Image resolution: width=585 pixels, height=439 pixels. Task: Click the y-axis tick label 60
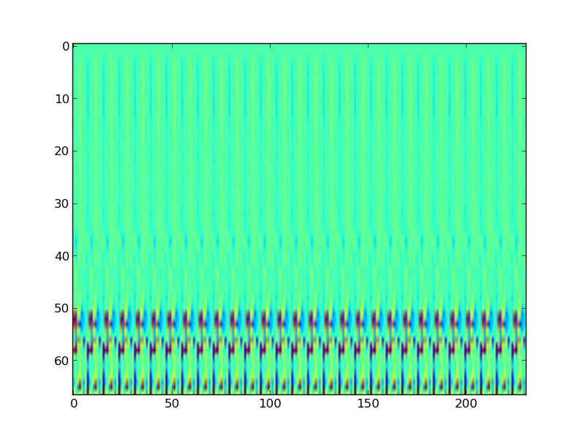point(61,361)
